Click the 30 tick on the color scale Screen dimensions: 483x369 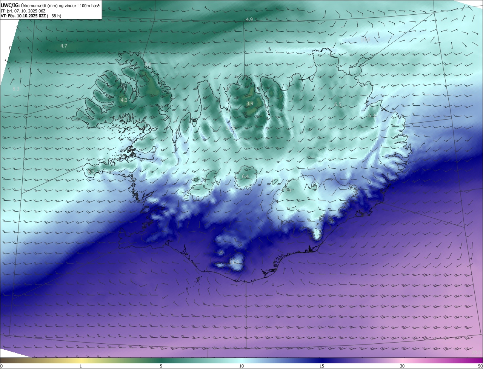click(402, 366)
